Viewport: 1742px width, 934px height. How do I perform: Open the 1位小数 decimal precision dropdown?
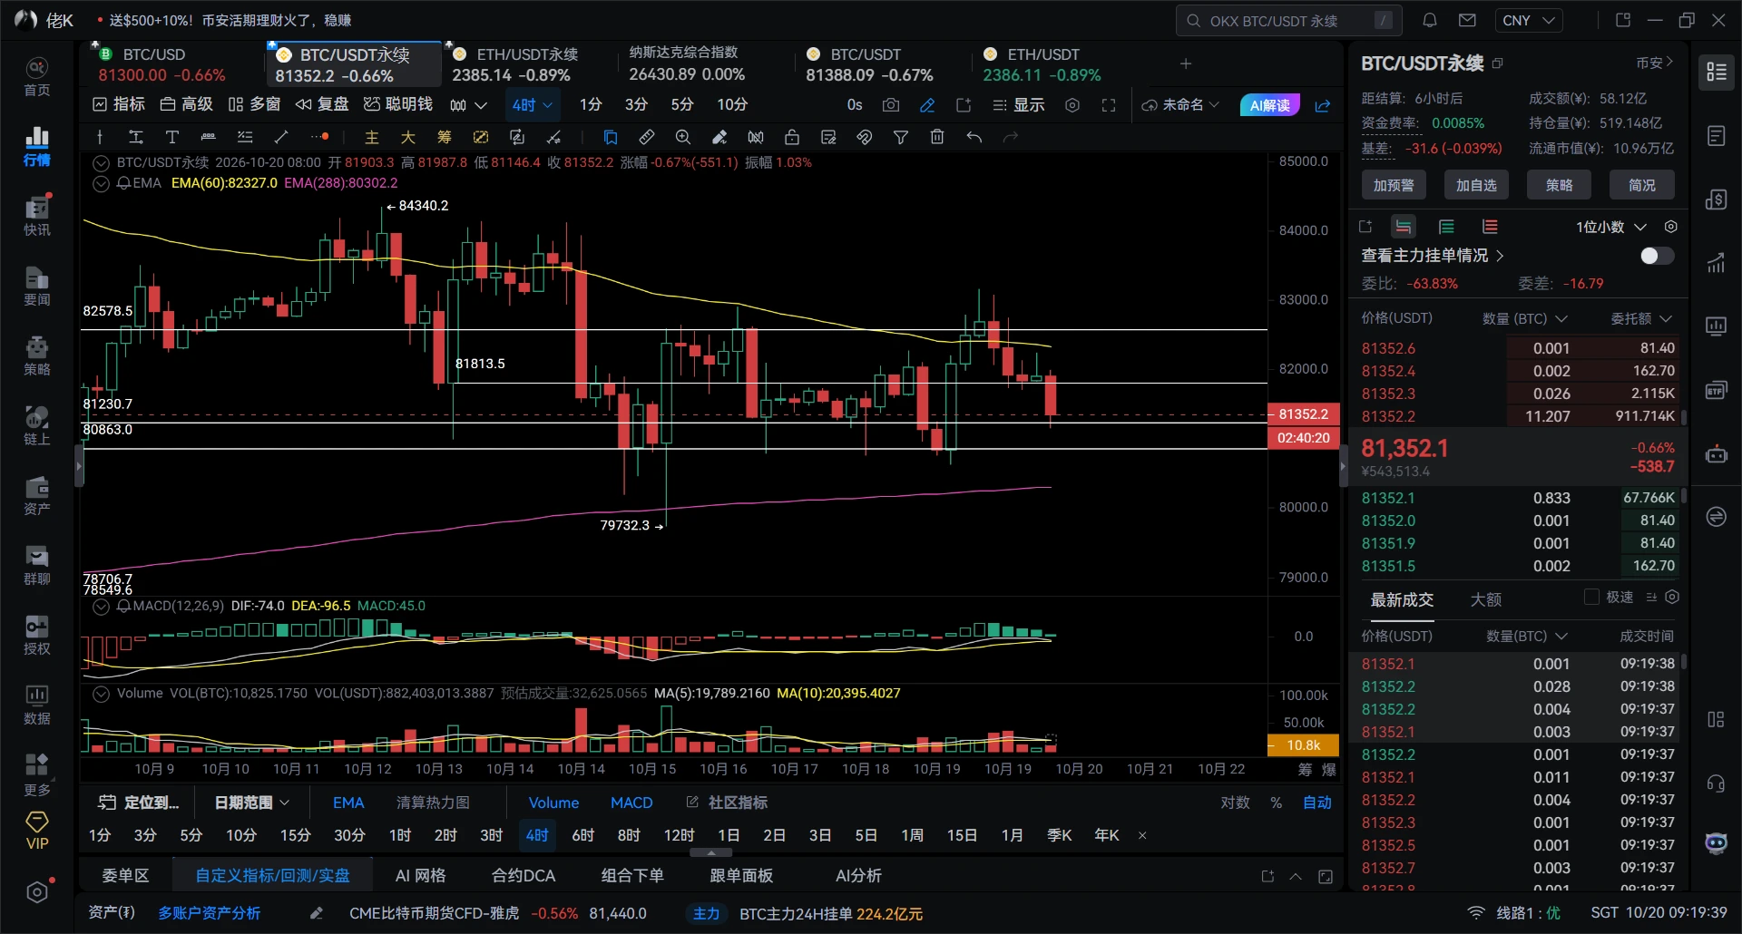tap(1610, 227)
